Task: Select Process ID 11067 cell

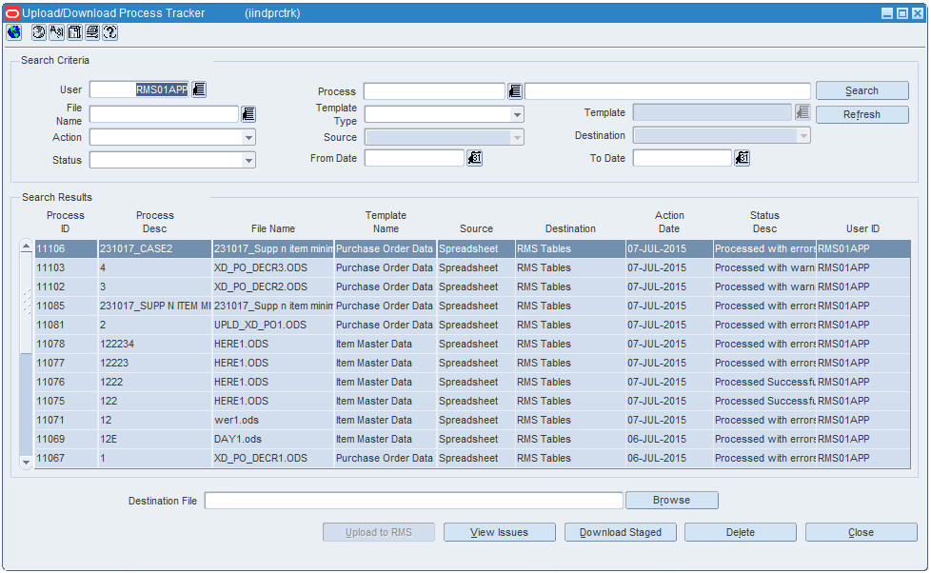Action: click(66, 458)
